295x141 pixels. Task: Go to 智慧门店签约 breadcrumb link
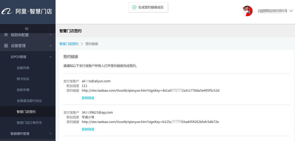click(69, 44)
